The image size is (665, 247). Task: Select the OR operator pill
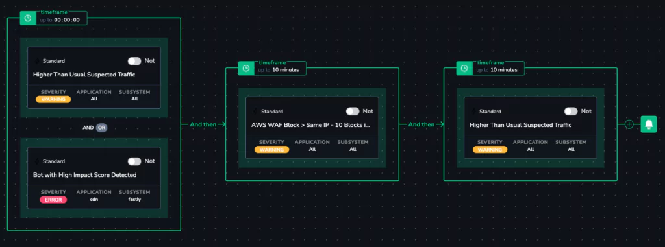(x=101, y=128)
